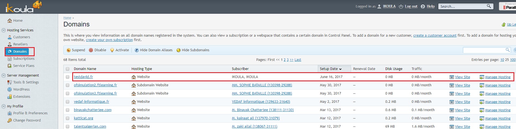
Task: Collapse the Hosting Services section
Action: point(4,30)
